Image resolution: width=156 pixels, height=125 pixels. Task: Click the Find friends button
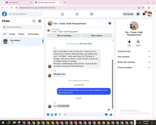(128, 14)
